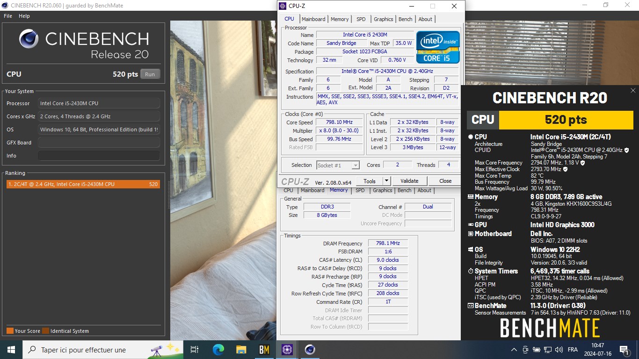Switch to Memory tab in upper CPU-Z window
The width and height of the screenshot is (639, 359).
(340, 19)
